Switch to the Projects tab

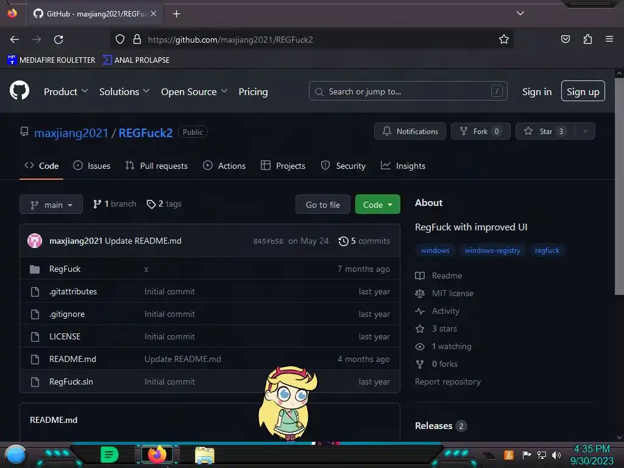point(283,166)
